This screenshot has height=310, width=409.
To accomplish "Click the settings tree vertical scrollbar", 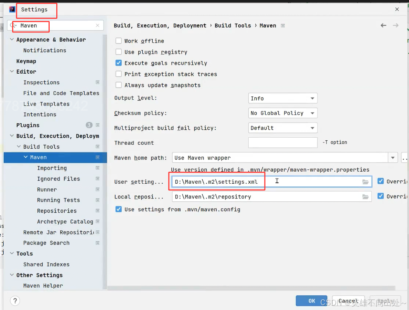I will pyautogui.click(x=105, y=162).
